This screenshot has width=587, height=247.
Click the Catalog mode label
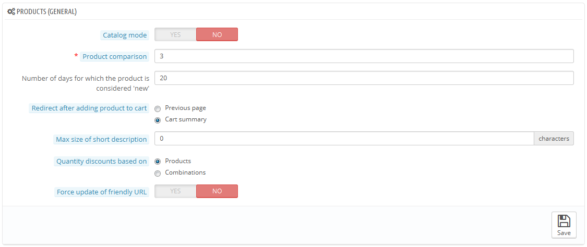pos(125,35)
